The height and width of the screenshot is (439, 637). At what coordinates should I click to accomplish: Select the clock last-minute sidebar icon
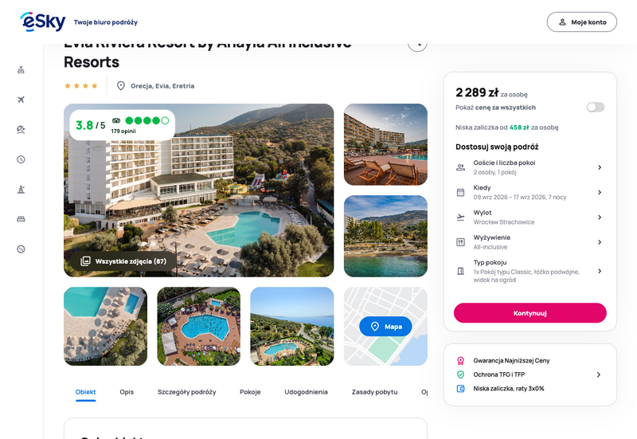[x=21, y=159]
